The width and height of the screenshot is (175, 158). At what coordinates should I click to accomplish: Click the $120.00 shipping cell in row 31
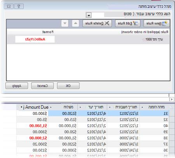tap(63, 113)
